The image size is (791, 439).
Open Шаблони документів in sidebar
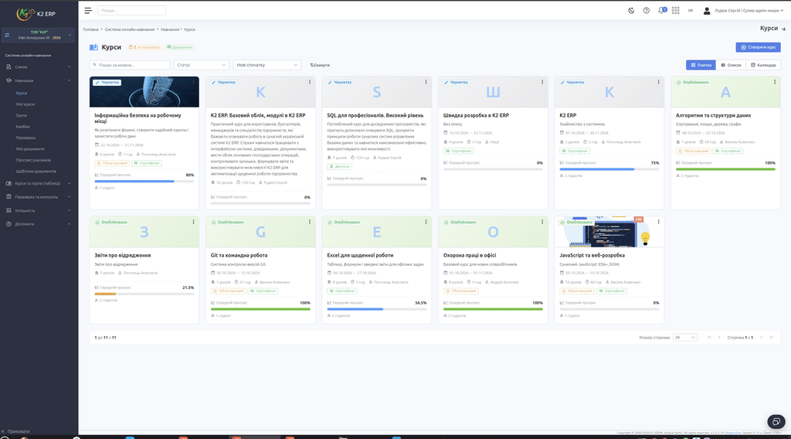[x=36, y=171]
